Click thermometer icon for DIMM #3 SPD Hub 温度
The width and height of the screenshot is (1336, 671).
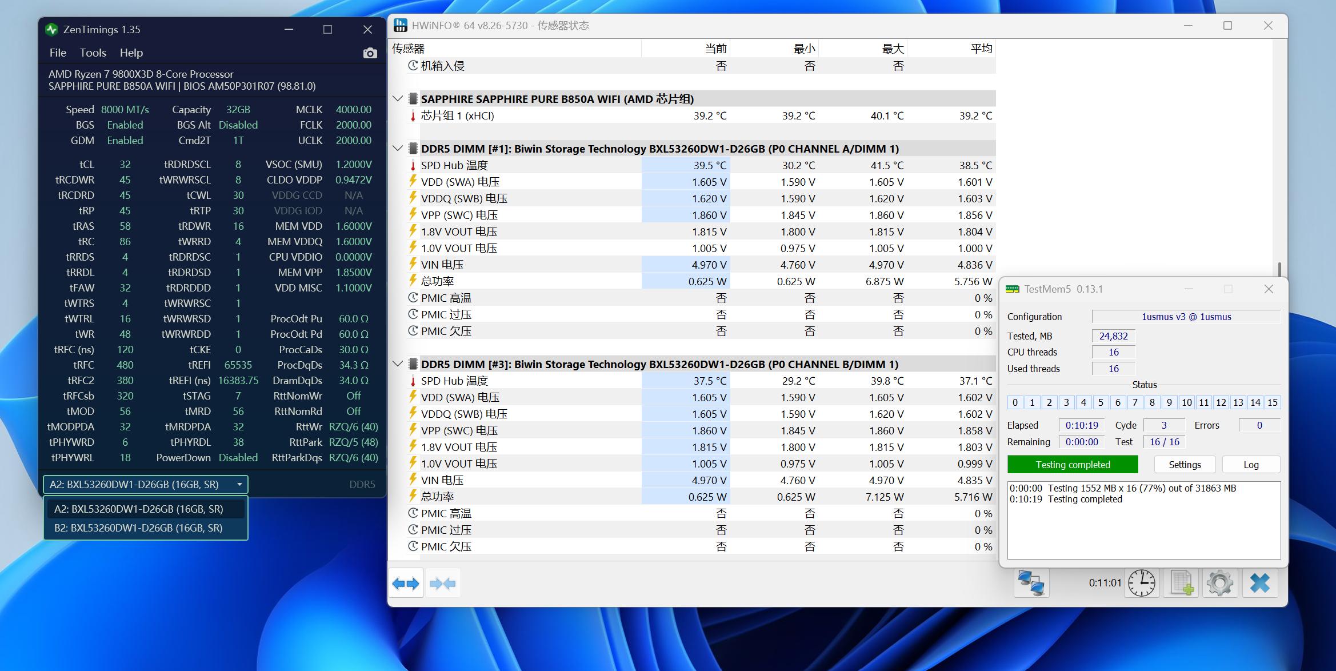point(413,381)
